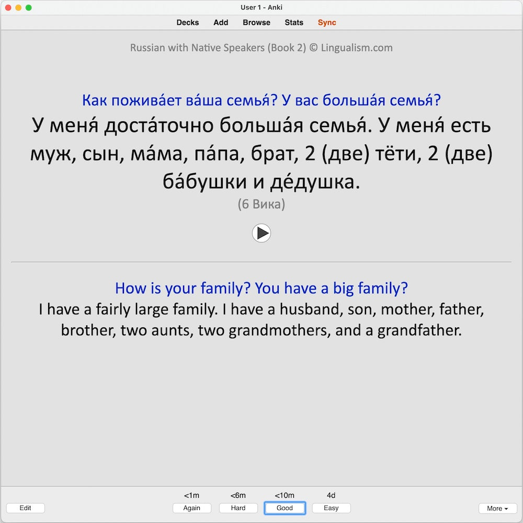Screen dimensions: 523x523
Task: Click the Lingualism.com deck header text
Action: 261,48
